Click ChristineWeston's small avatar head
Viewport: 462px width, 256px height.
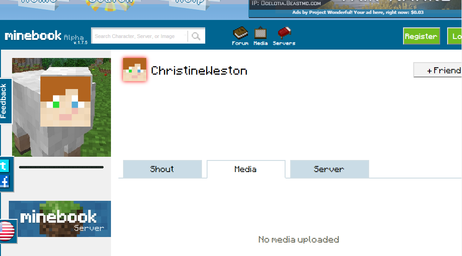click(134, 70)
